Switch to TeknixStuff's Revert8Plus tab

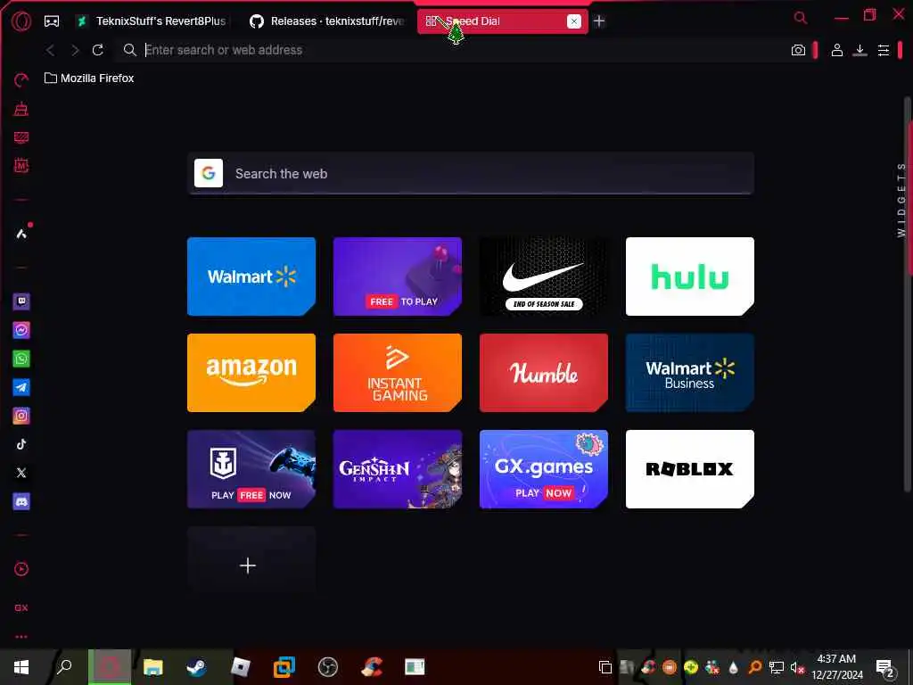(x=153, y=21)
